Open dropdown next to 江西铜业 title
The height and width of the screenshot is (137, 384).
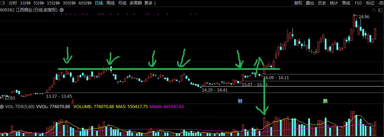click(61, 10)
